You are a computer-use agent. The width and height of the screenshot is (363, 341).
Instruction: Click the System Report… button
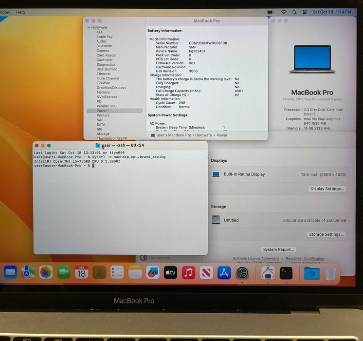coord(279,249)
